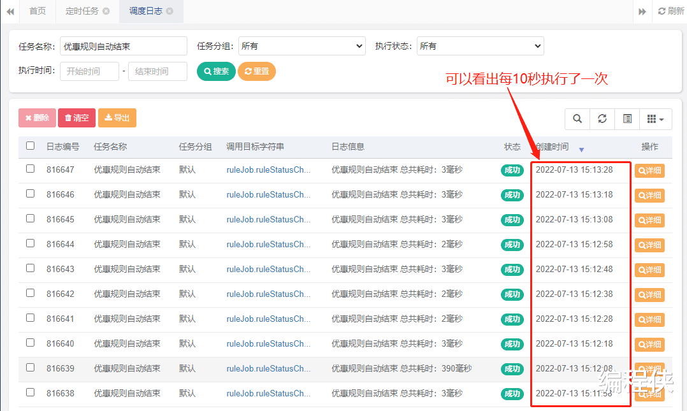
Task: Open the 任务分组 dropdown
Action: point(302,46)
